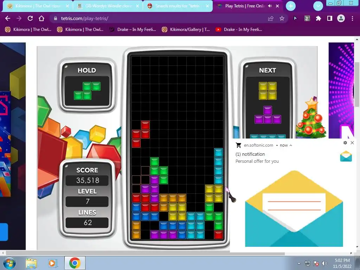This screenshot has height=270, width=360.
Task: Click the large envelope notification image
Action: tap(294, 208)
